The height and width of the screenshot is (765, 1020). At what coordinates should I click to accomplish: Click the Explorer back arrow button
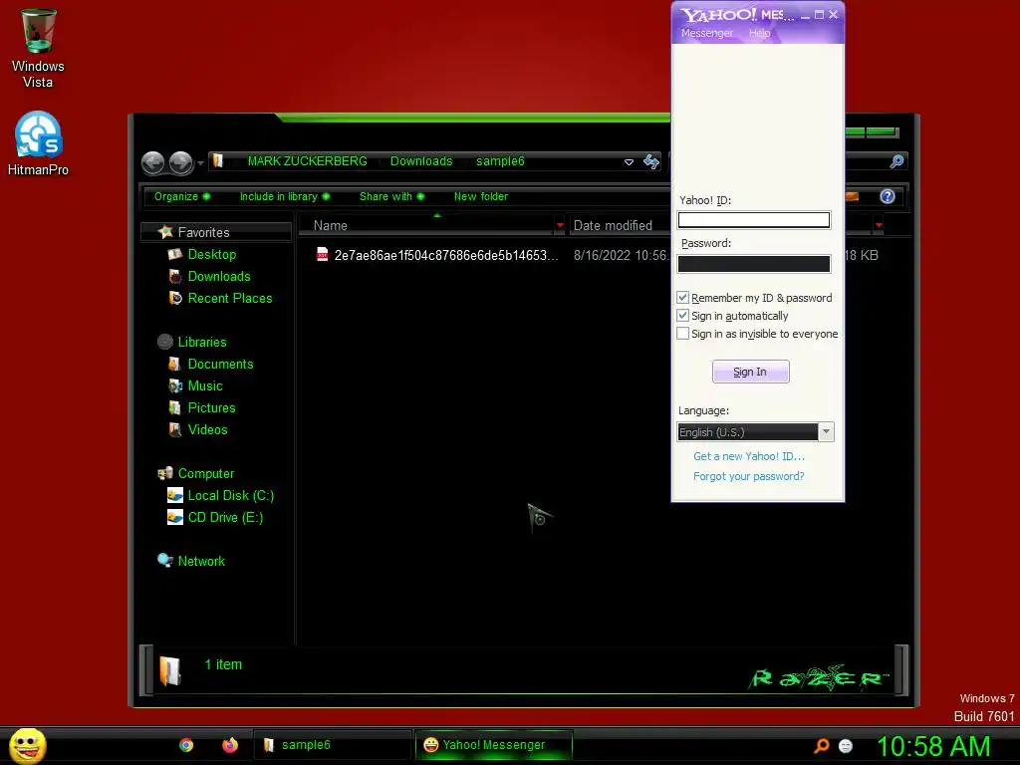[x=152, y=162]
